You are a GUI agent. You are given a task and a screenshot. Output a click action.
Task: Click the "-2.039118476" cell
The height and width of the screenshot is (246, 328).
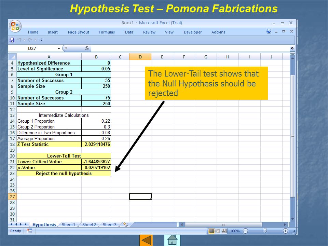click(96, 144)
